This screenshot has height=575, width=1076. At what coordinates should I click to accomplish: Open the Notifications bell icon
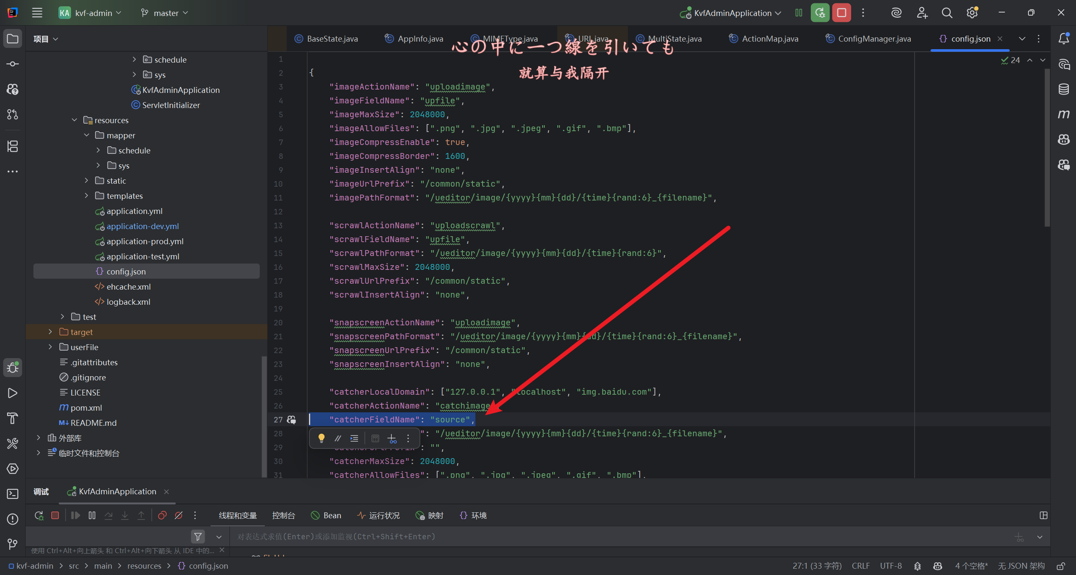pyautogui.click(x=1064, y=39)
